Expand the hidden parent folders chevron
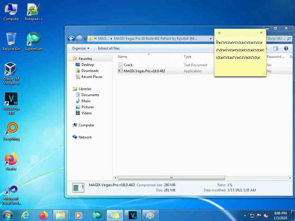 (95, 39)
